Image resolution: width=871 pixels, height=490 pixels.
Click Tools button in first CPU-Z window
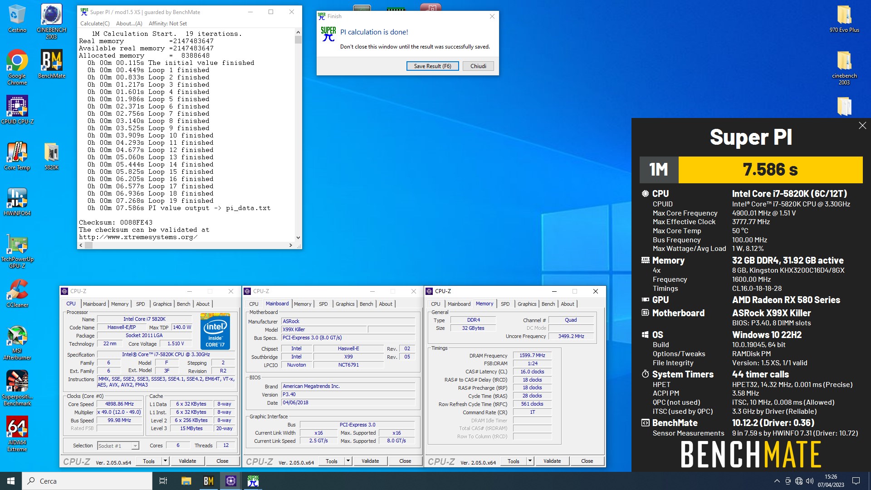click(x=149, y=461)
